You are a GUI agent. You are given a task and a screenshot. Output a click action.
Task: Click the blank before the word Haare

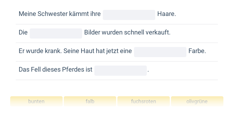pyautogui.click(x=129, y=15)
